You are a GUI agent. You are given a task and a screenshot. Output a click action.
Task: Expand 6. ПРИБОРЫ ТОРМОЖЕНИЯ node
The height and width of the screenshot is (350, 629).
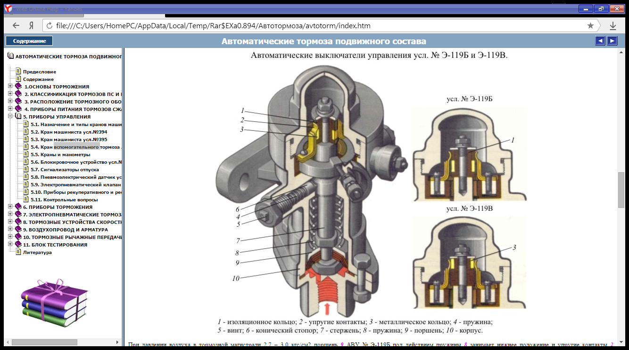(10, 207)
